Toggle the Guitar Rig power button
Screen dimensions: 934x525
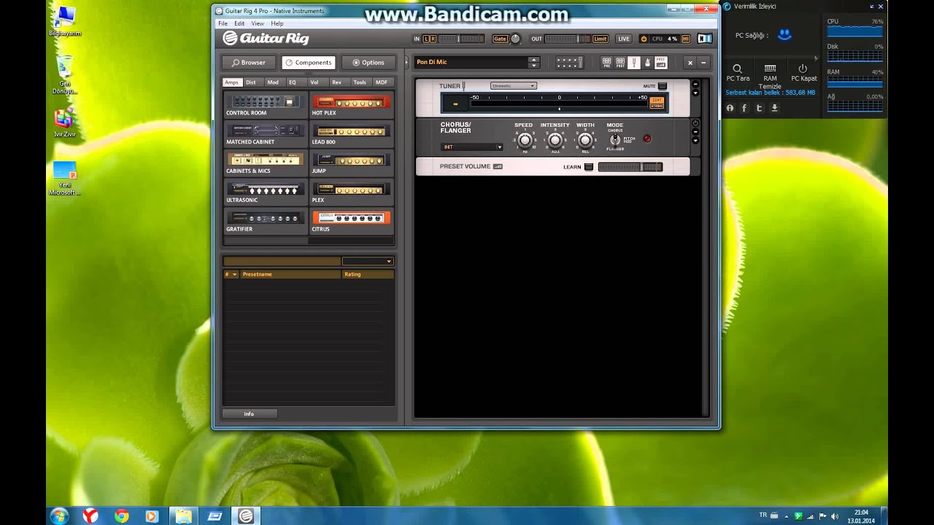click(644, 39)
